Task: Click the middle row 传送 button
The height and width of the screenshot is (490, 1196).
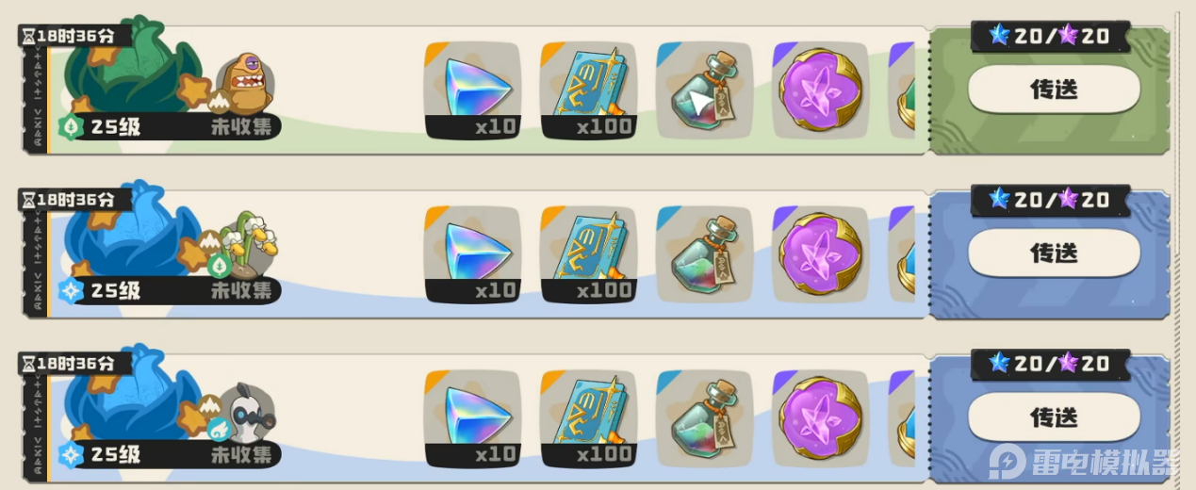Action: (1054, 253)
